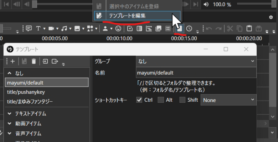Redo the timeline action

[x=218, y=28]
